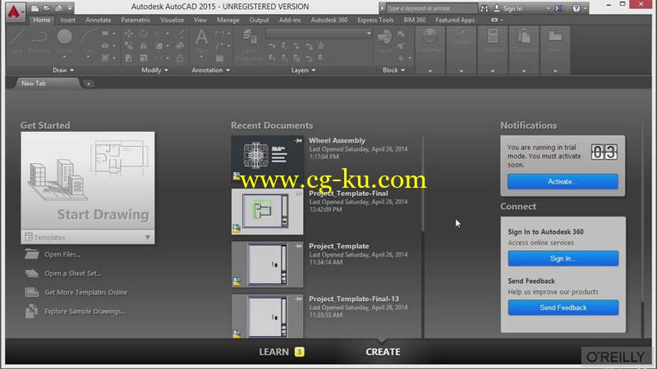The image size is (657, 369).
Task: Open the AutoCAD application menu logo
Action: tap(14, 11)
